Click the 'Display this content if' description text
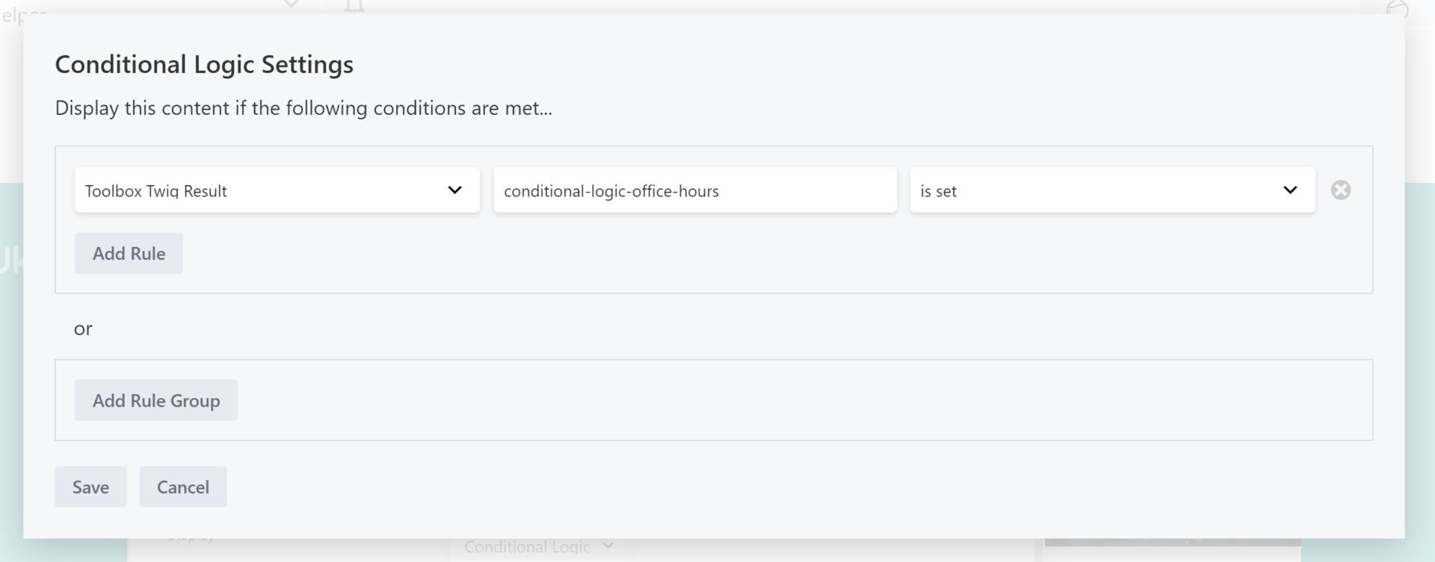The height and width of the screenshot is (562, 1435). coord(303,108)
